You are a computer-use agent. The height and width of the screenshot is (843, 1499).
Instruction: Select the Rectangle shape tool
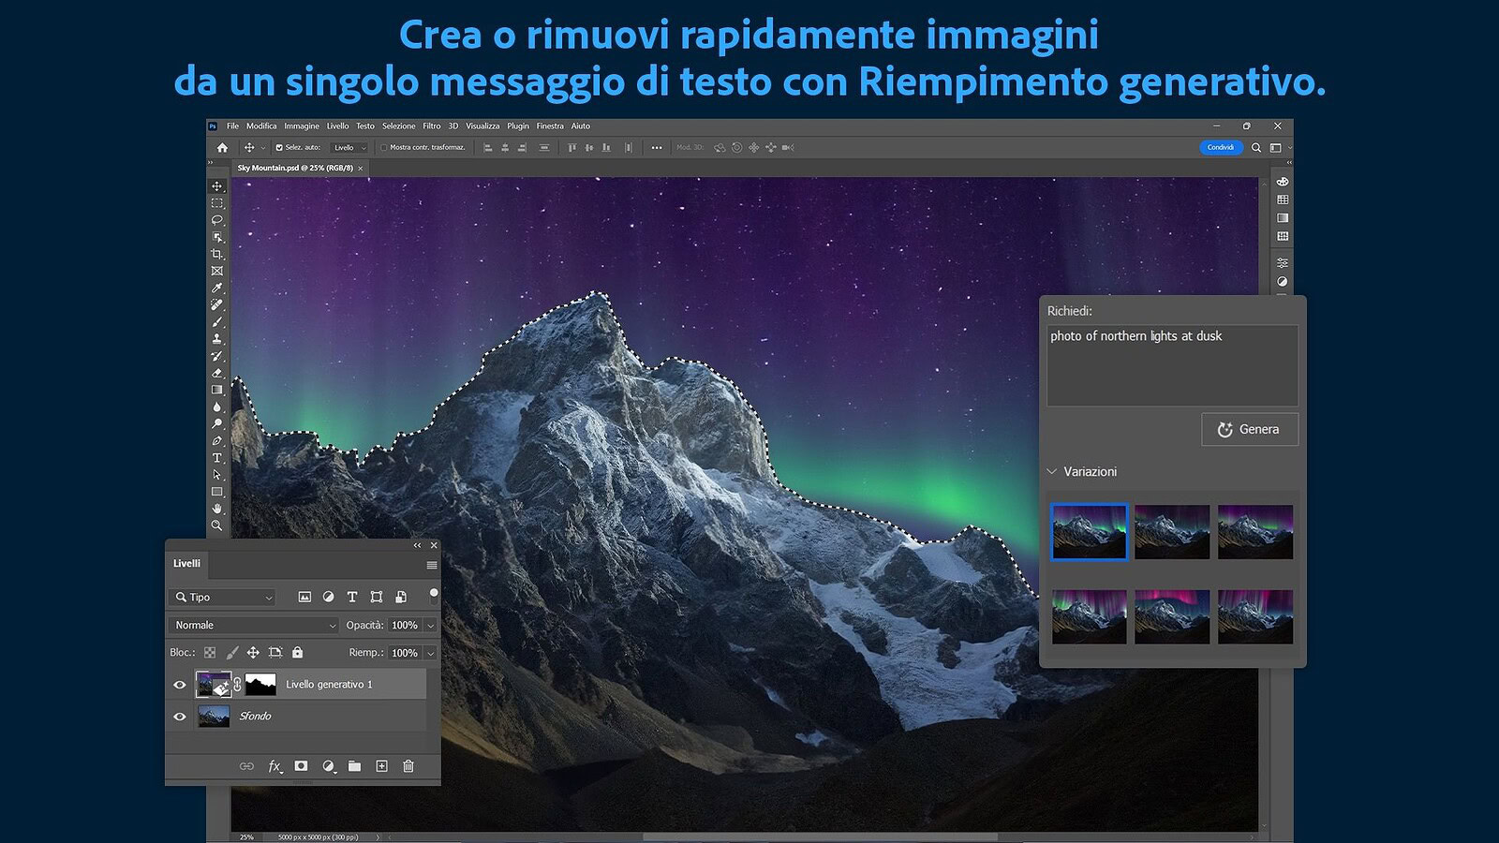pos(217,491)
